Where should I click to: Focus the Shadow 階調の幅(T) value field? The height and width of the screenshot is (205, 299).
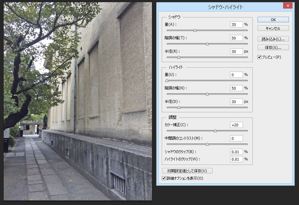pyautogui.click(x=237, y=38)
